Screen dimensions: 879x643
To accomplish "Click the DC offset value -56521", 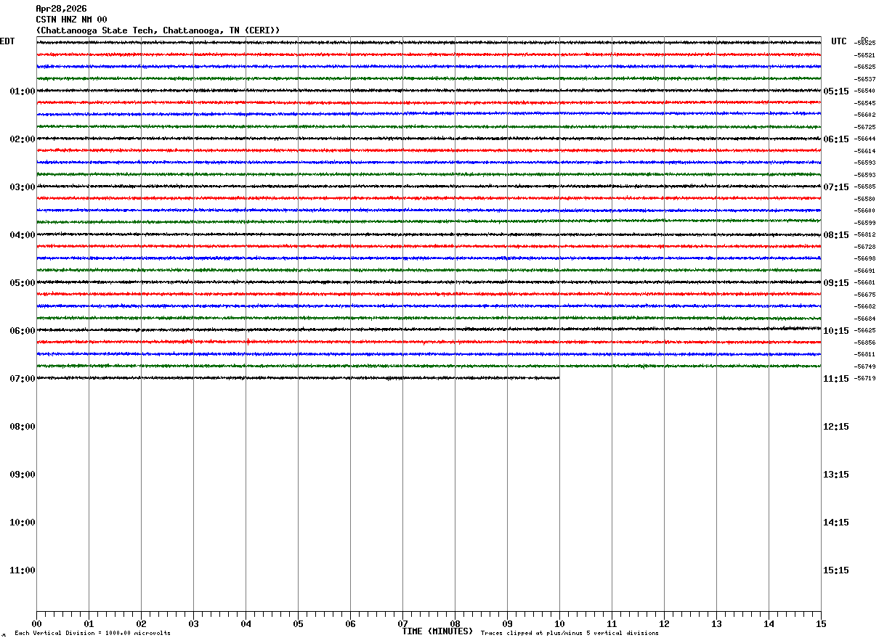I will 865,55.
